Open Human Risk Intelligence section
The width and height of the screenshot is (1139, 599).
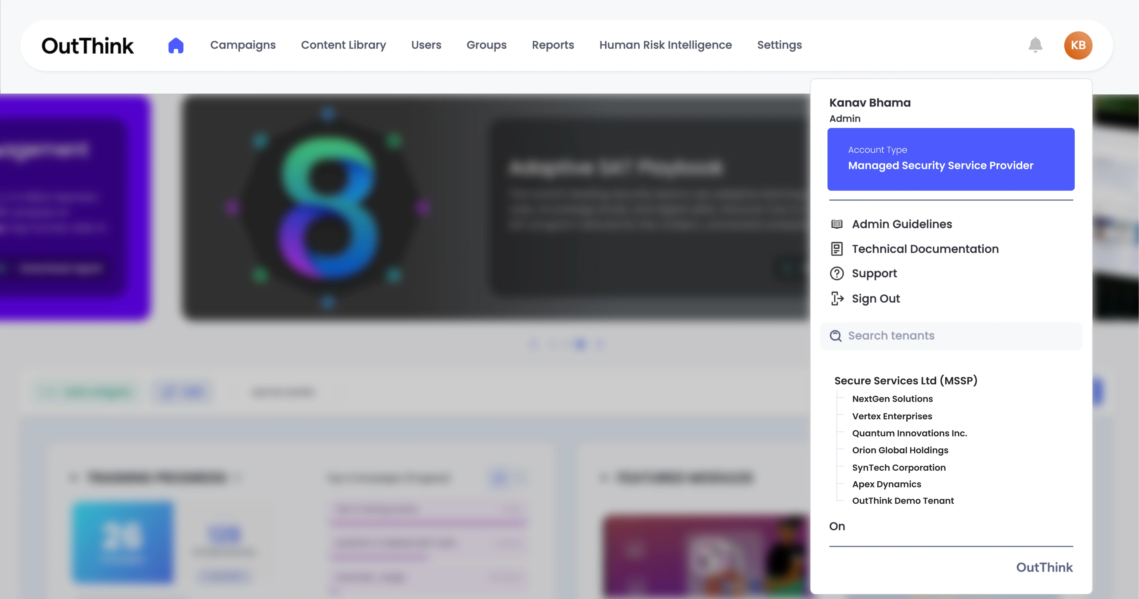click(665, 45)
